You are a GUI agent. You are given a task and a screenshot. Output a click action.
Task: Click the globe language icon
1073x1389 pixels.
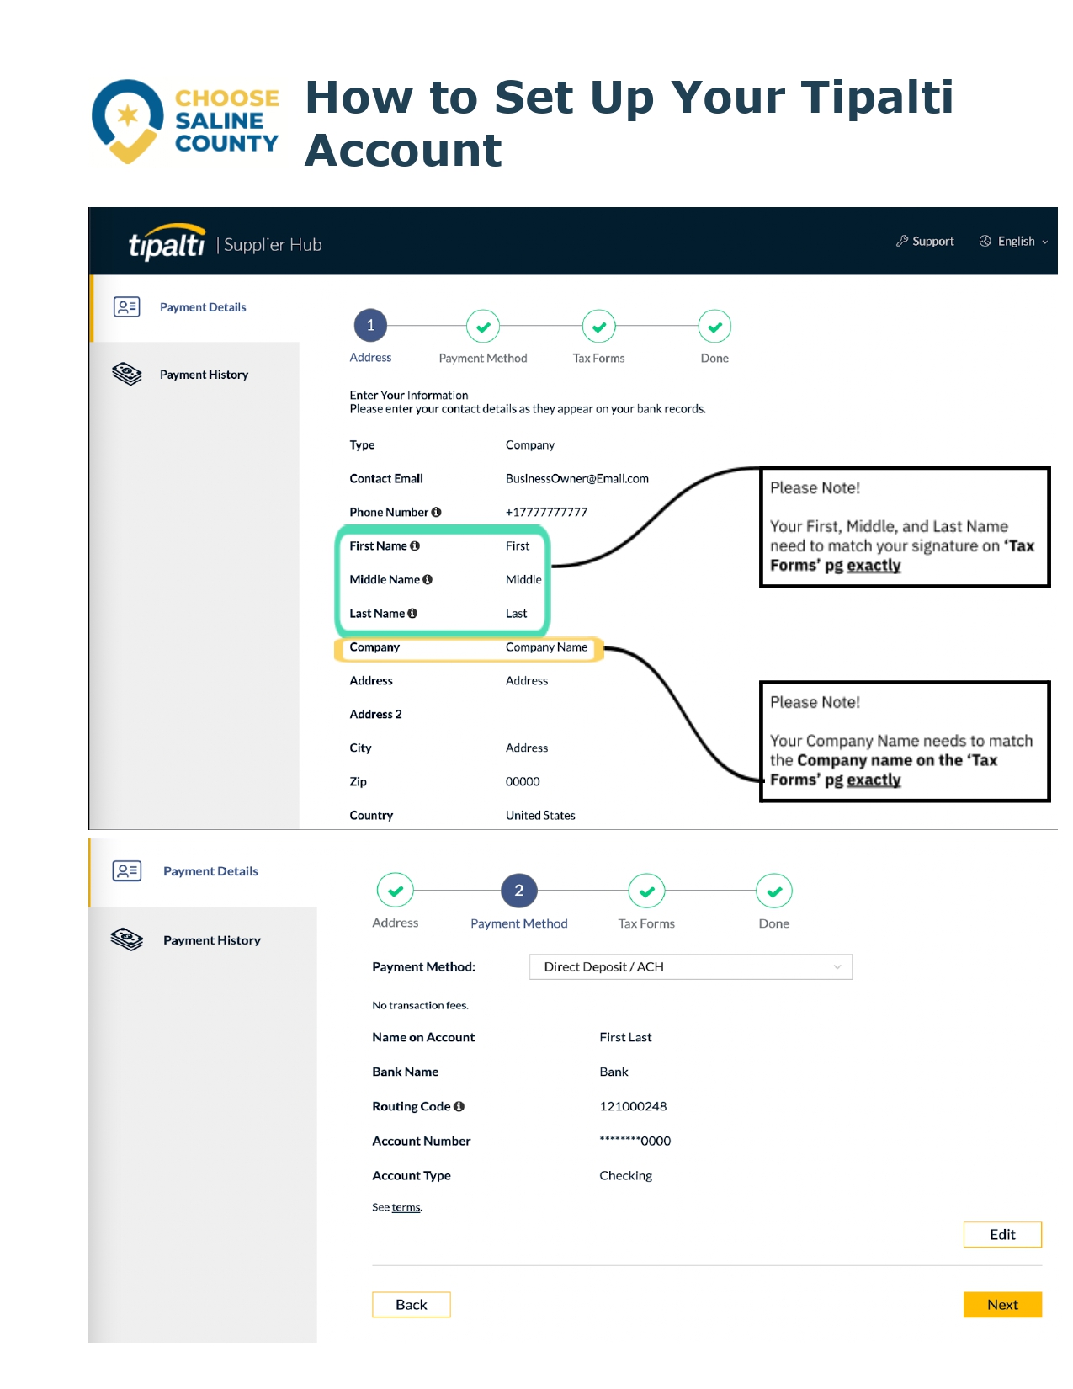coord(985,241)
